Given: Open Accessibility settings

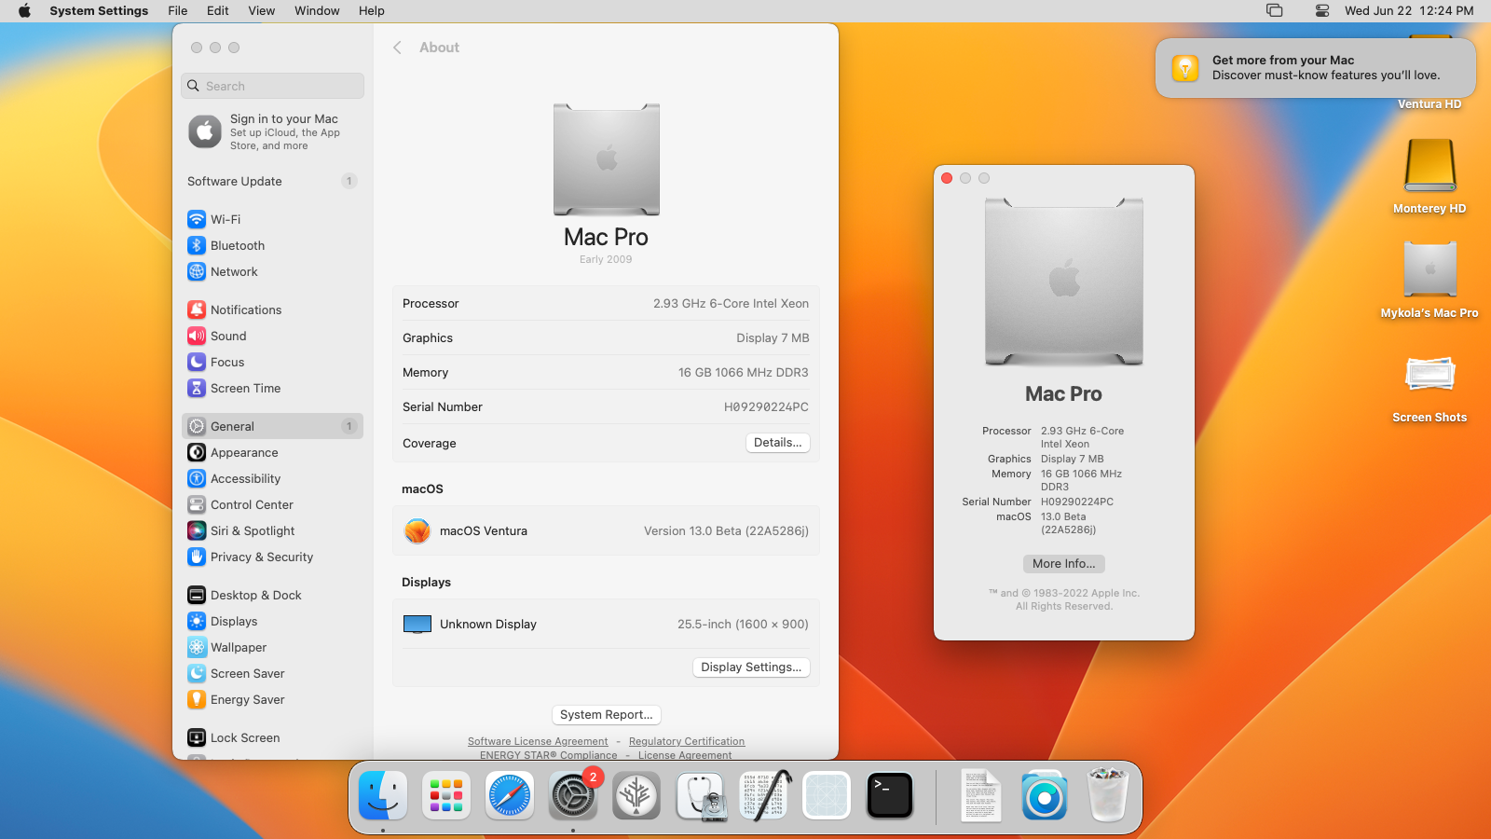Looking at the screenshot, I should pos(272,478).
